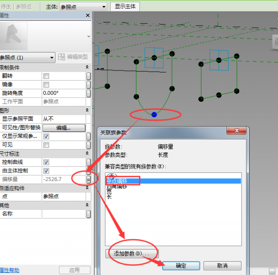Select 四角偏移 in the parameter list
Viewport: 278px width, 275px height.
[117, 187]
